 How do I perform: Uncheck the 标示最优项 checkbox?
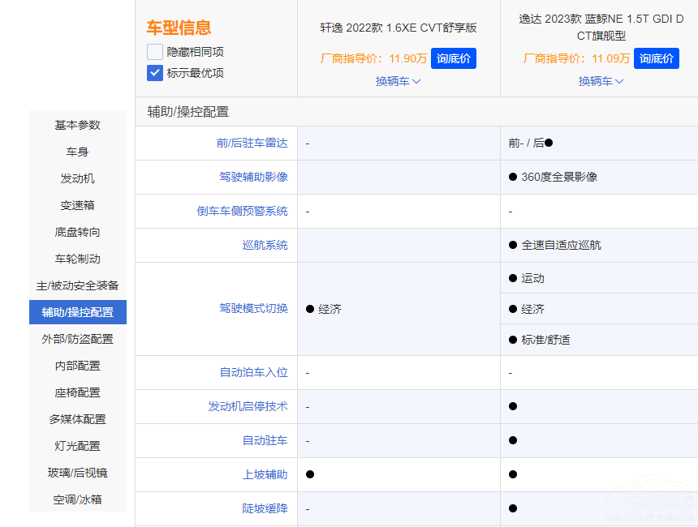pos(155,73)
